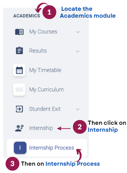This screenshot has width=127, height=173.
Task: Select My Curriculum in sidebar
Action: pyautogui.click(x=46, y=89)
